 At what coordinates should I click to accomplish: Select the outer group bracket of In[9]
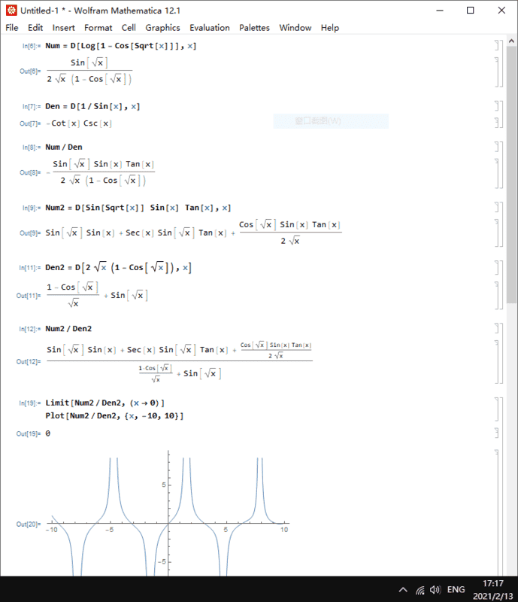click(x=501, y=223)
